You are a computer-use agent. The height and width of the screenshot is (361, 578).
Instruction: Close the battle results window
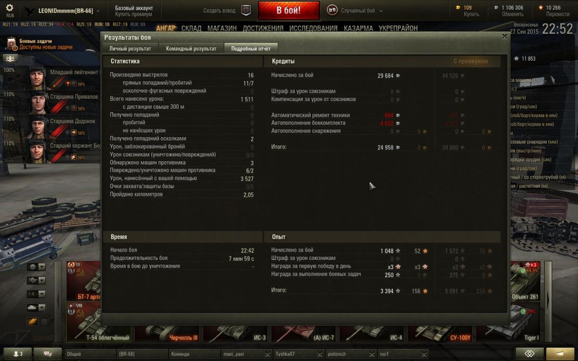(504, 36)
